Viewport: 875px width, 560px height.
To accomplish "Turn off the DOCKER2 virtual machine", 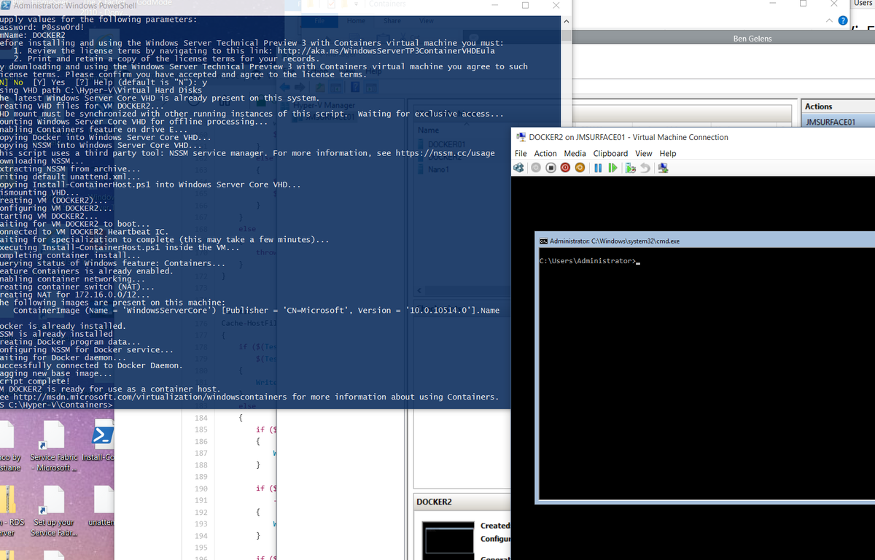I will coord(551,168).
